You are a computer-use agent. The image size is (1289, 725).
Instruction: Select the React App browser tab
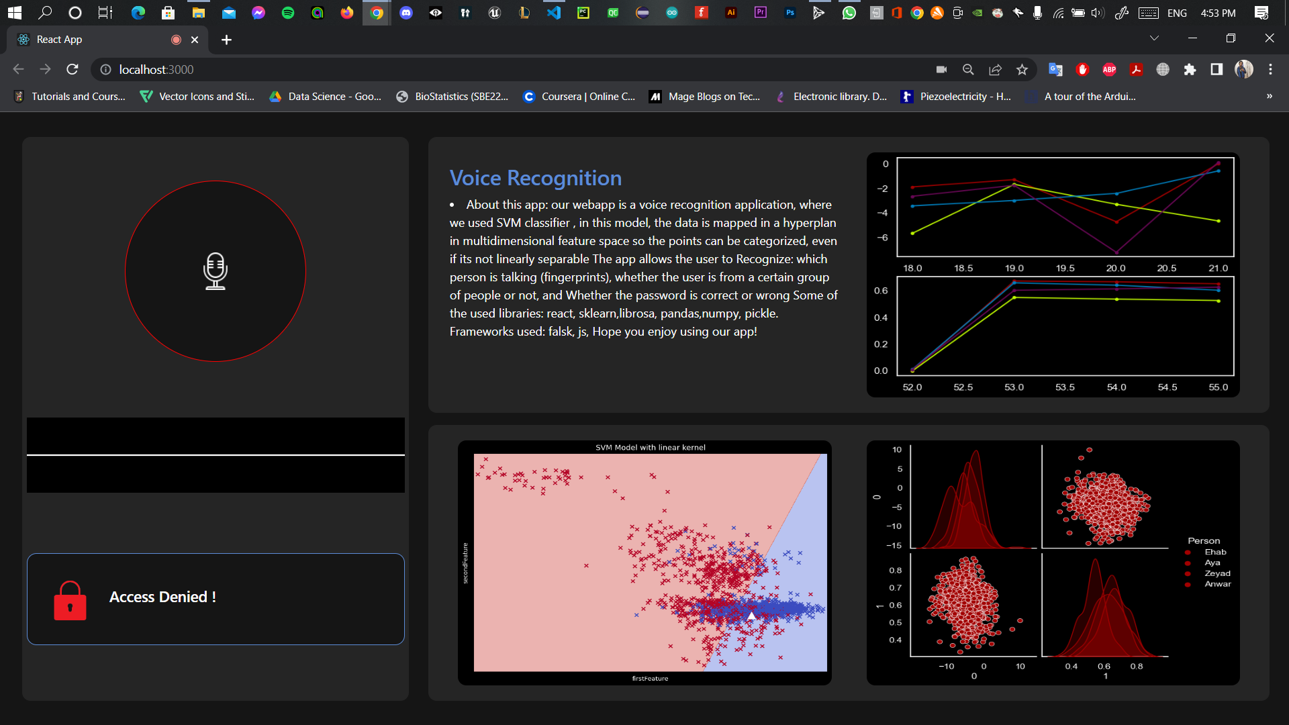pyautogui.click(x=87, y=40)
